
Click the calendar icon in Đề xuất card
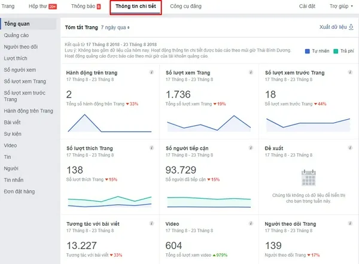(308, 178)
